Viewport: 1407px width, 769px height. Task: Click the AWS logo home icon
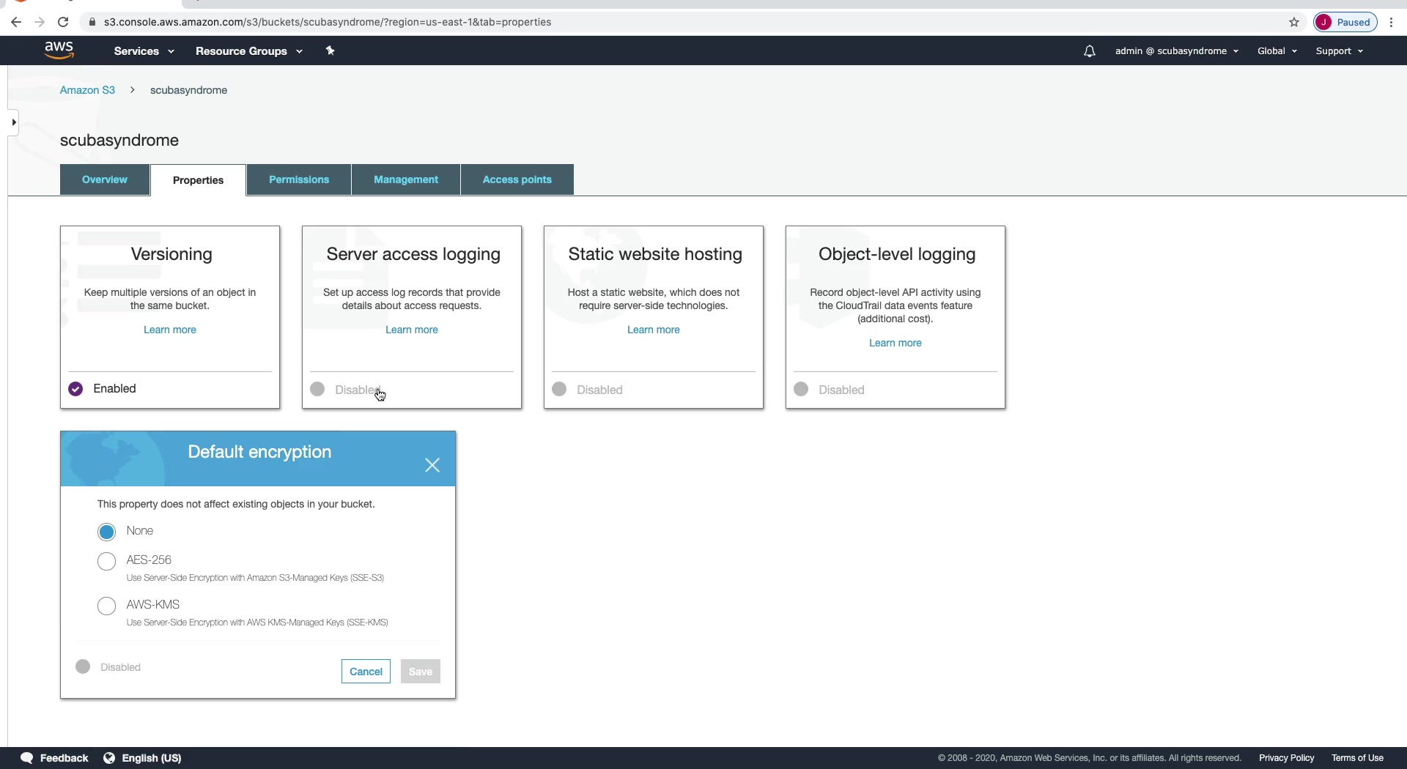point(59,50)
